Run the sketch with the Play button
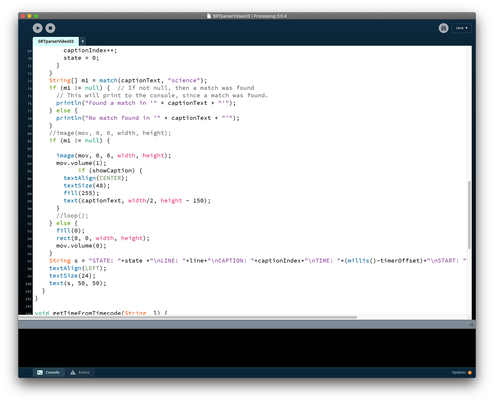The height and width of the screenshot is (402, 494). (x=38, y=28)
